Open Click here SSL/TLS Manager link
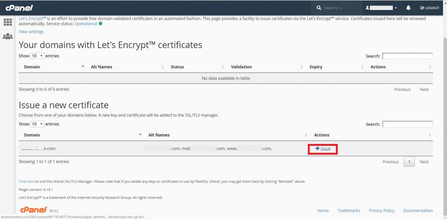 (27, 181)
